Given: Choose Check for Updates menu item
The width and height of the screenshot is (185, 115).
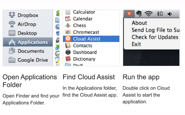Looking at the screenshot, I should coord(155,37).
